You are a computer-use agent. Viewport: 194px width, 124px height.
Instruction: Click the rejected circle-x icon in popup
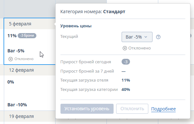pyautogui.click(x=125, y=48)
